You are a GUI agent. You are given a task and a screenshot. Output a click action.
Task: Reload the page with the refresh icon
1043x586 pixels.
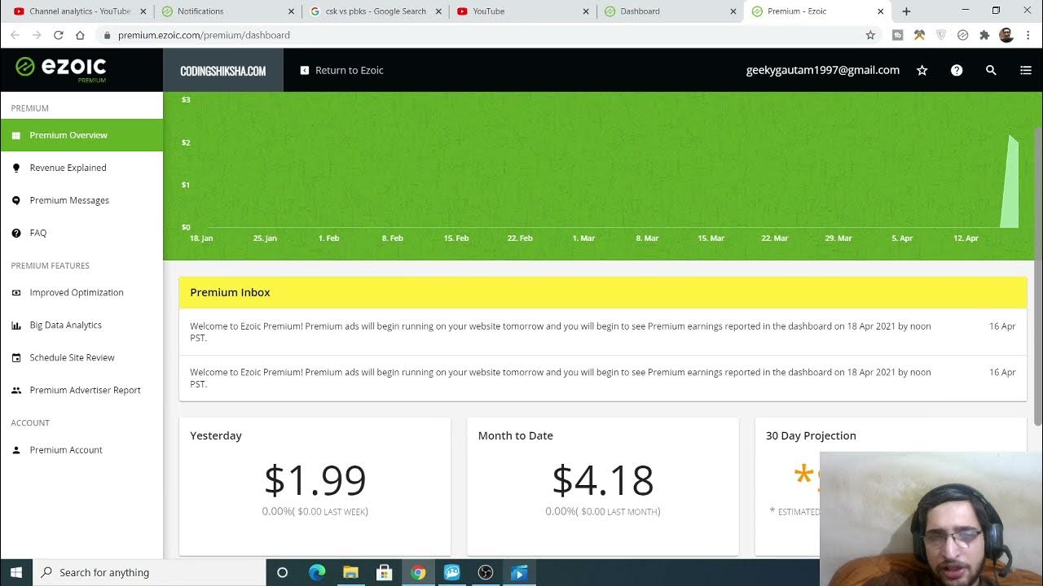pos(59,35)
